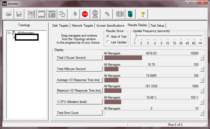
Task: Open the Test Setup tab
Action: tap(157, 26)
